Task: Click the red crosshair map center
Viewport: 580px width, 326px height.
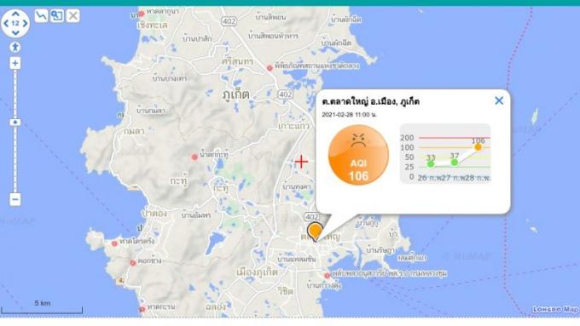Action: pyautogui.click(x=301, y=162)
